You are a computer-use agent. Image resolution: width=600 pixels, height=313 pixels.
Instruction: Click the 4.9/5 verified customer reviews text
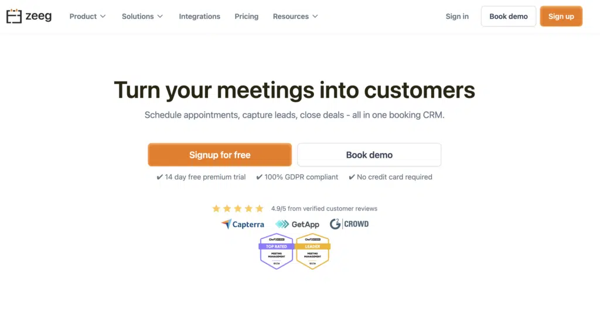[x=324, y=209]
